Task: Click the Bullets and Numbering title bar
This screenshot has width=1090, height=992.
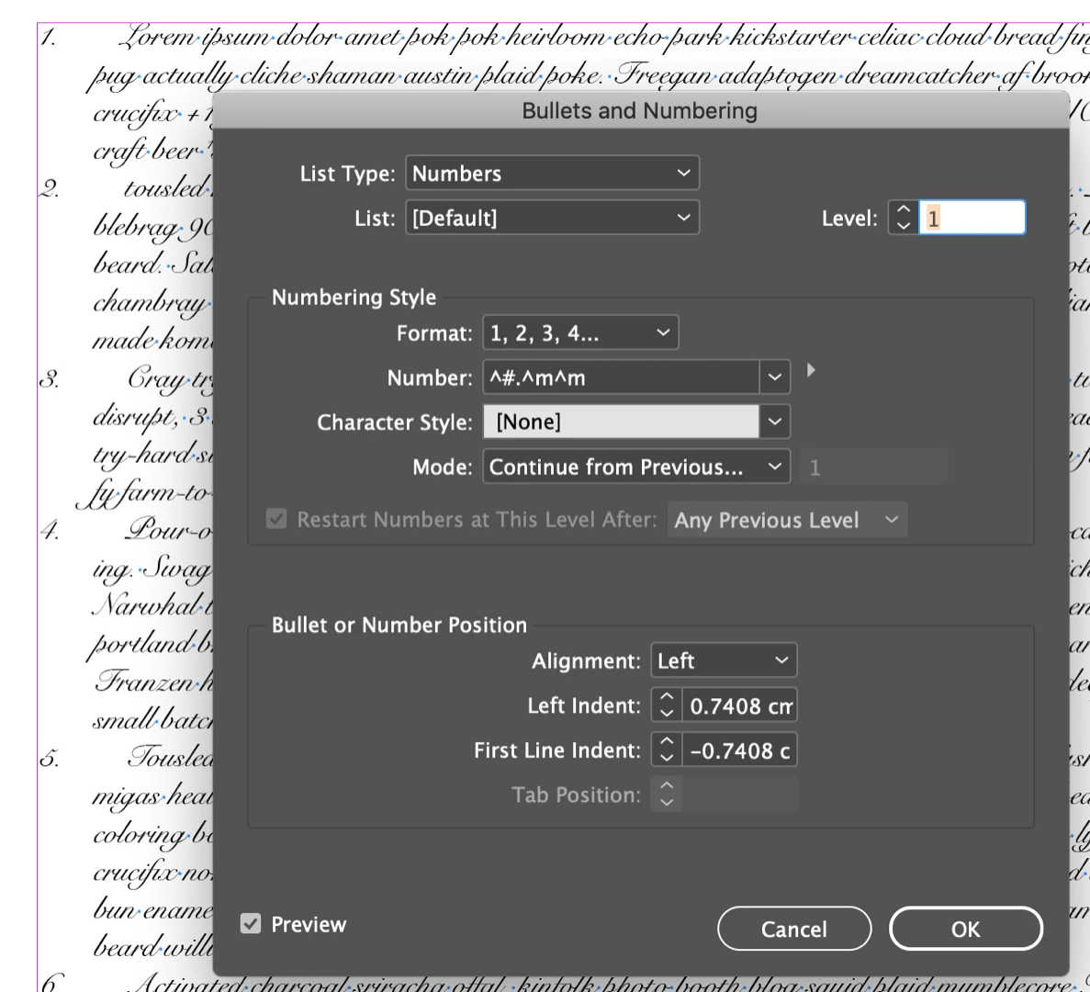Action: pyautogui.click(x=639, y=110)
